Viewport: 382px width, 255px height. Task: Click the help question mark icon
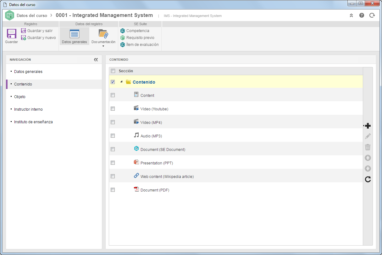click(362, 15)
